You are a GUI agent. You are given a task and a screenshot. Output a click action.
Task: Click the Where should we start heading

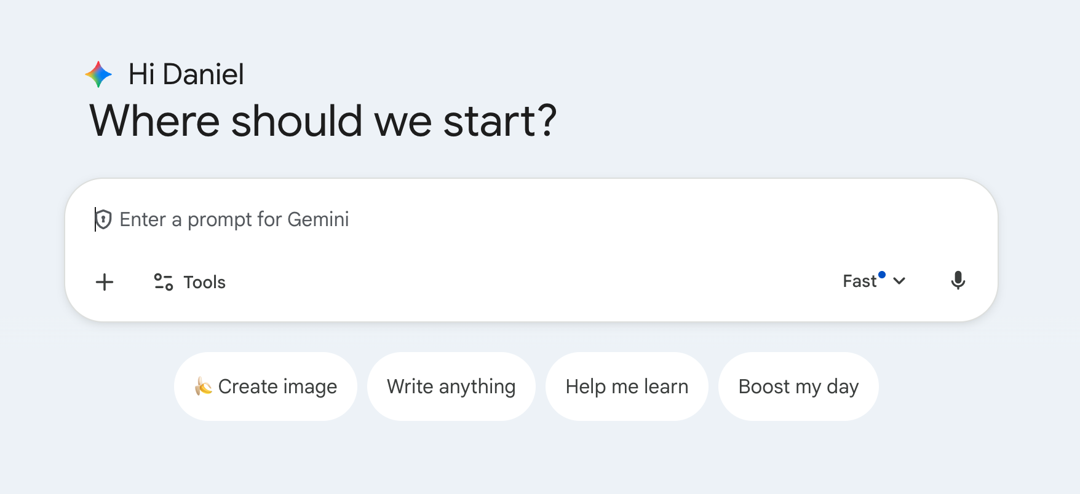(x=323, y=120)
